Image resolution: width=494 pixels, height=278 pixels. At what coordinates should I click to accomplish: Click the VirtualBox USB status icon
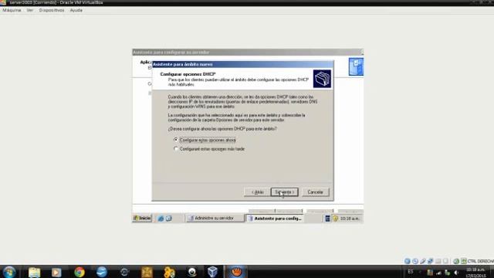click(x=423, y=261)
